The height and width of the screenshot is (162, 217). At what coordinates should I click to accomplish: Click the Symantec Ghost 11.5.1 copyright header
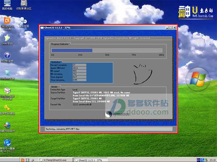98,38
